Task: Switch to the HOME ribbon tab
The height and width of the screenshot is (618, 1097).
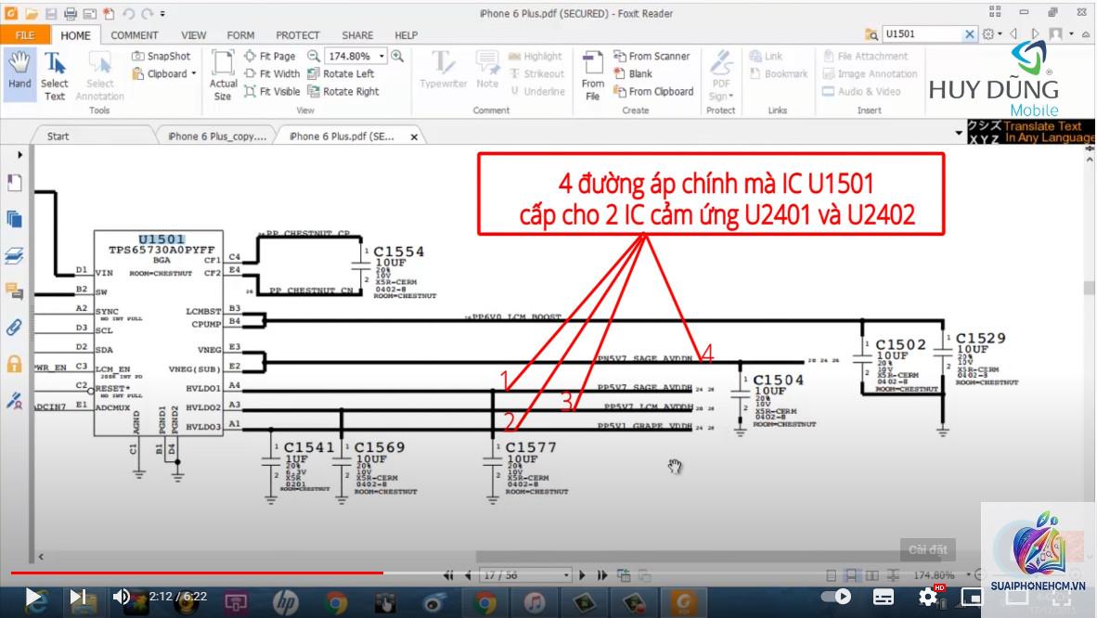Action: pyautogui.click(x=75, y=35)
